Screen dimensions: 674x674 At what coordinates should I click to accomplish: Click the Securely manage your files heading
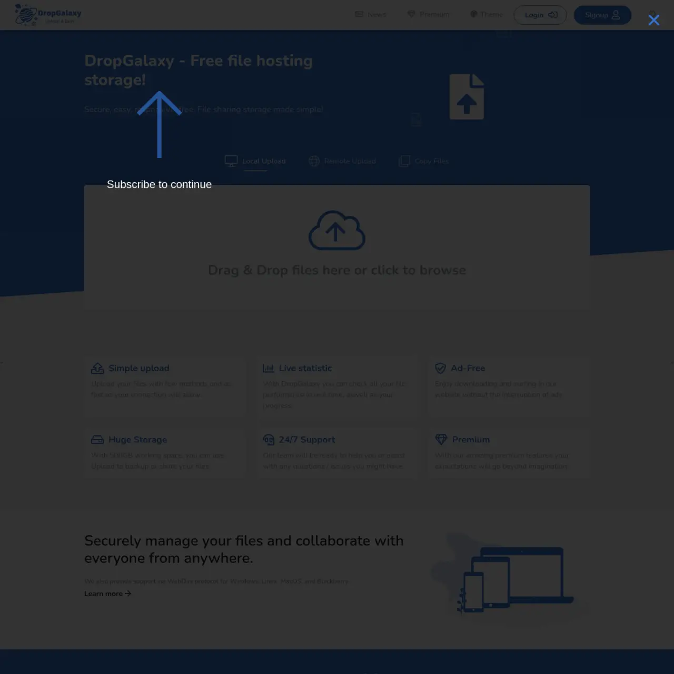244,549
